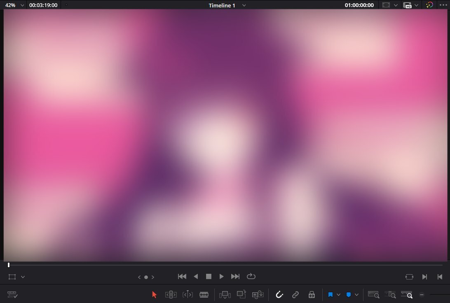The image size is (450, 303).
Task: Open the timeline view options icon
Action: tap(12, 294)
